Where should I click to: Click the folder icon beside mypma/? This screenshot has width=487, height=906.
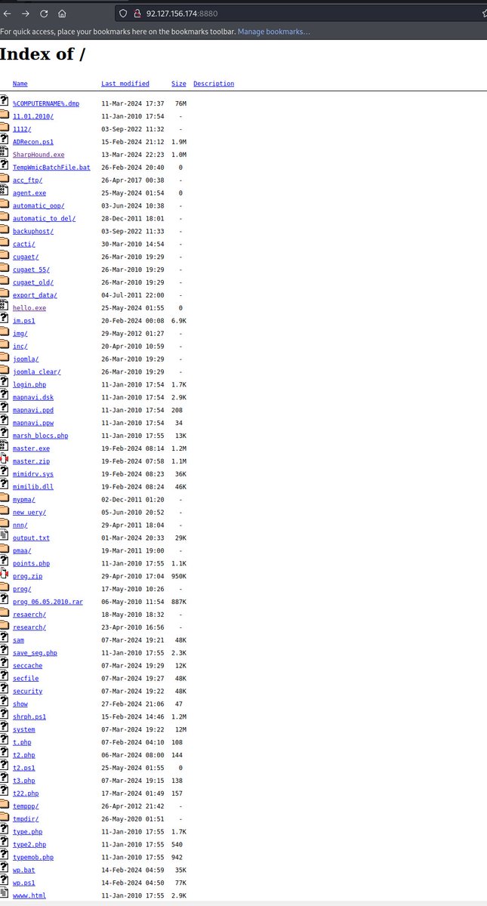click(x=4, y=499)
